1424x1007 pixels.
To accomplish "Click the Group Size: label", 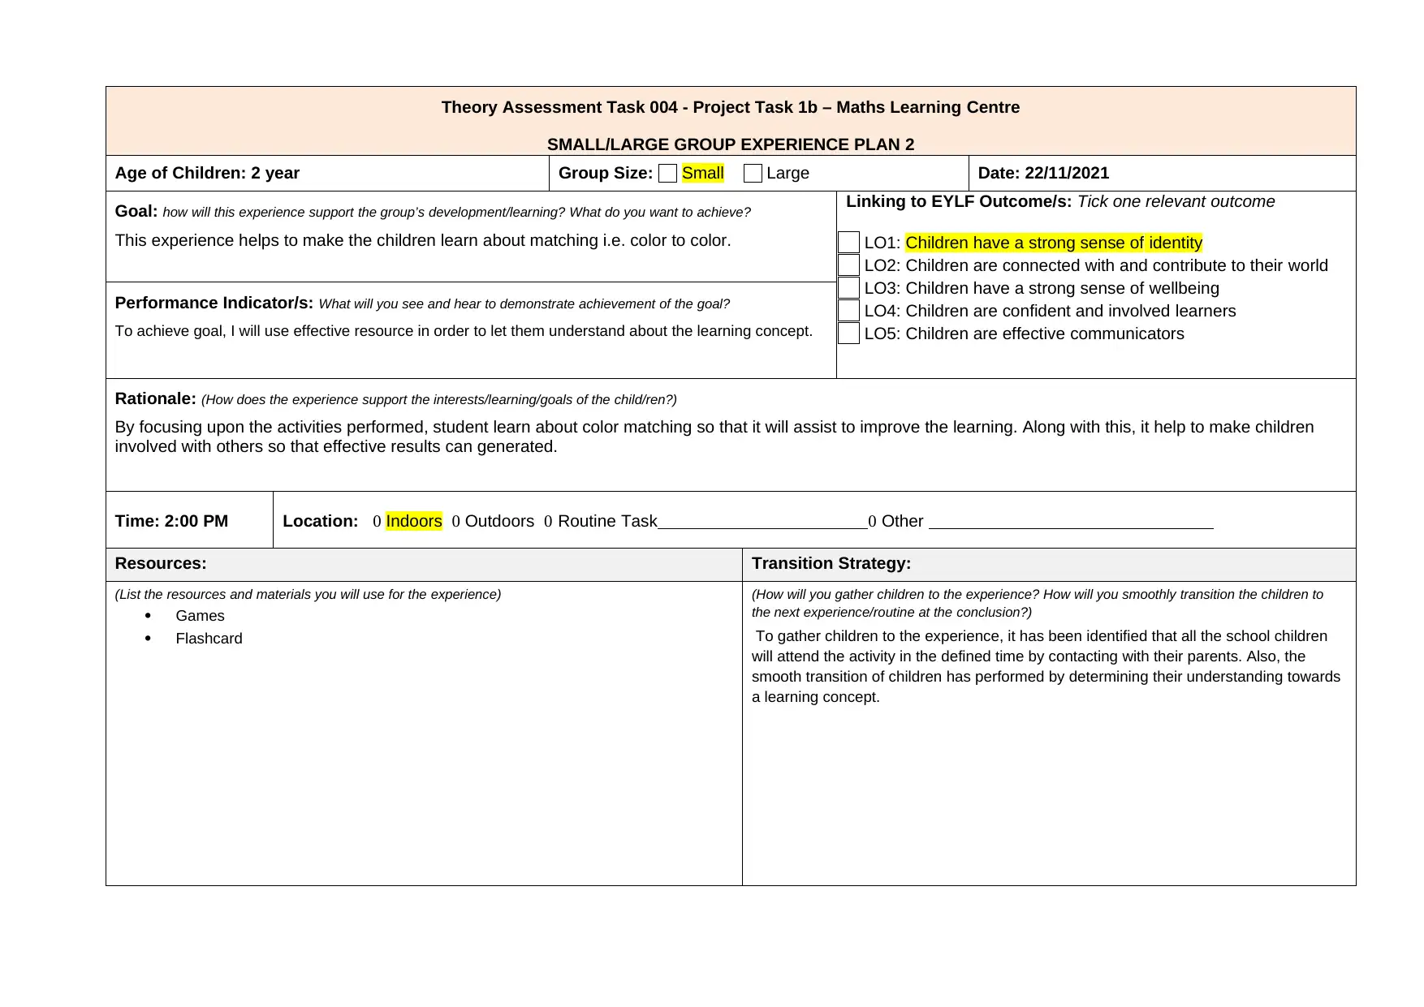I will coord(606,173).
